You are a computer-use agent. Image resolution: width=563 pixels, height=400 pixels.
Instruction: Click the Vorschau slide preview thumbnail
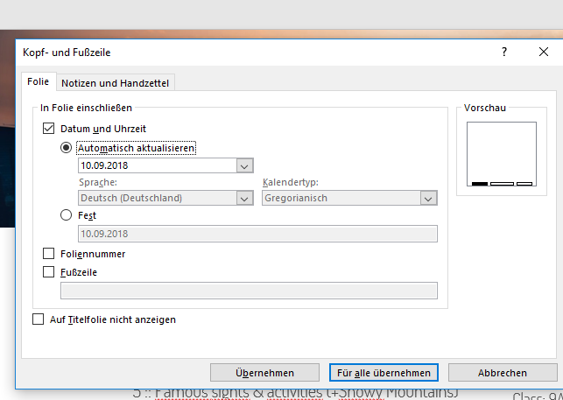coord(502,154)
